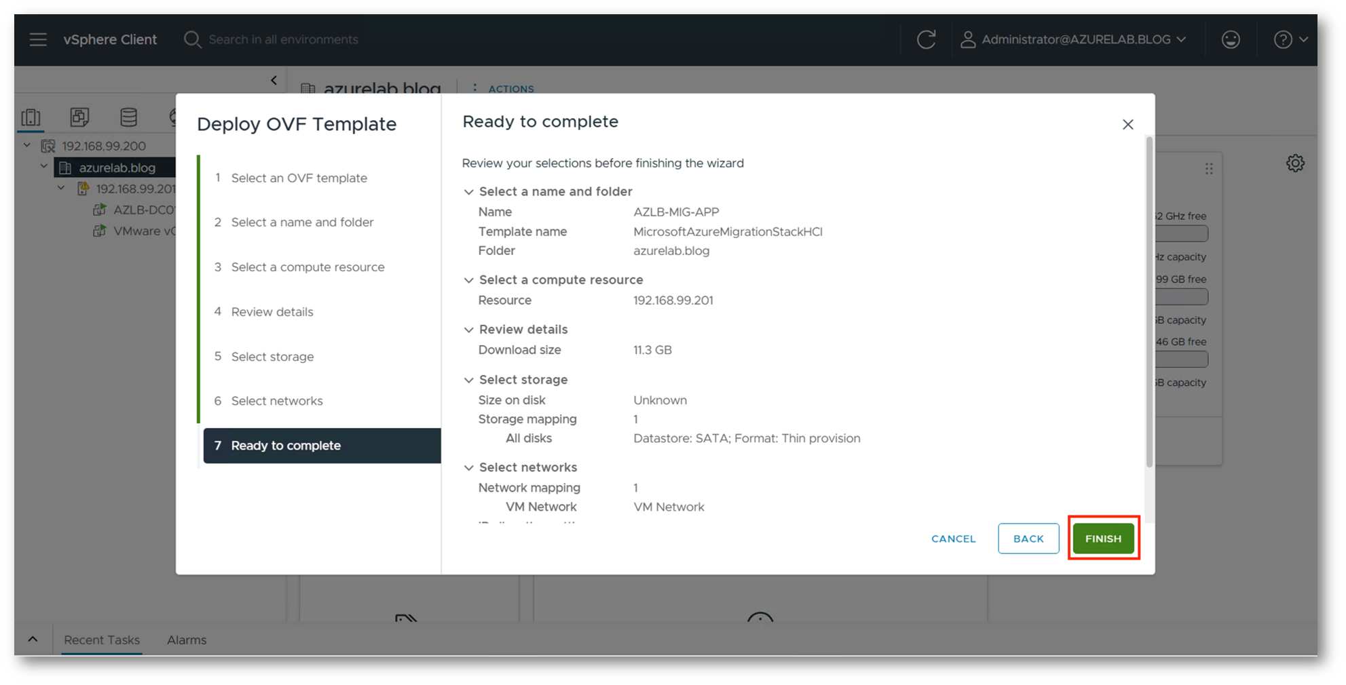Image resolution: width=1346 pixels, height=685 pixels.
Task: Switch to Hosts and Clusters view icon
Action: (31, 117)
